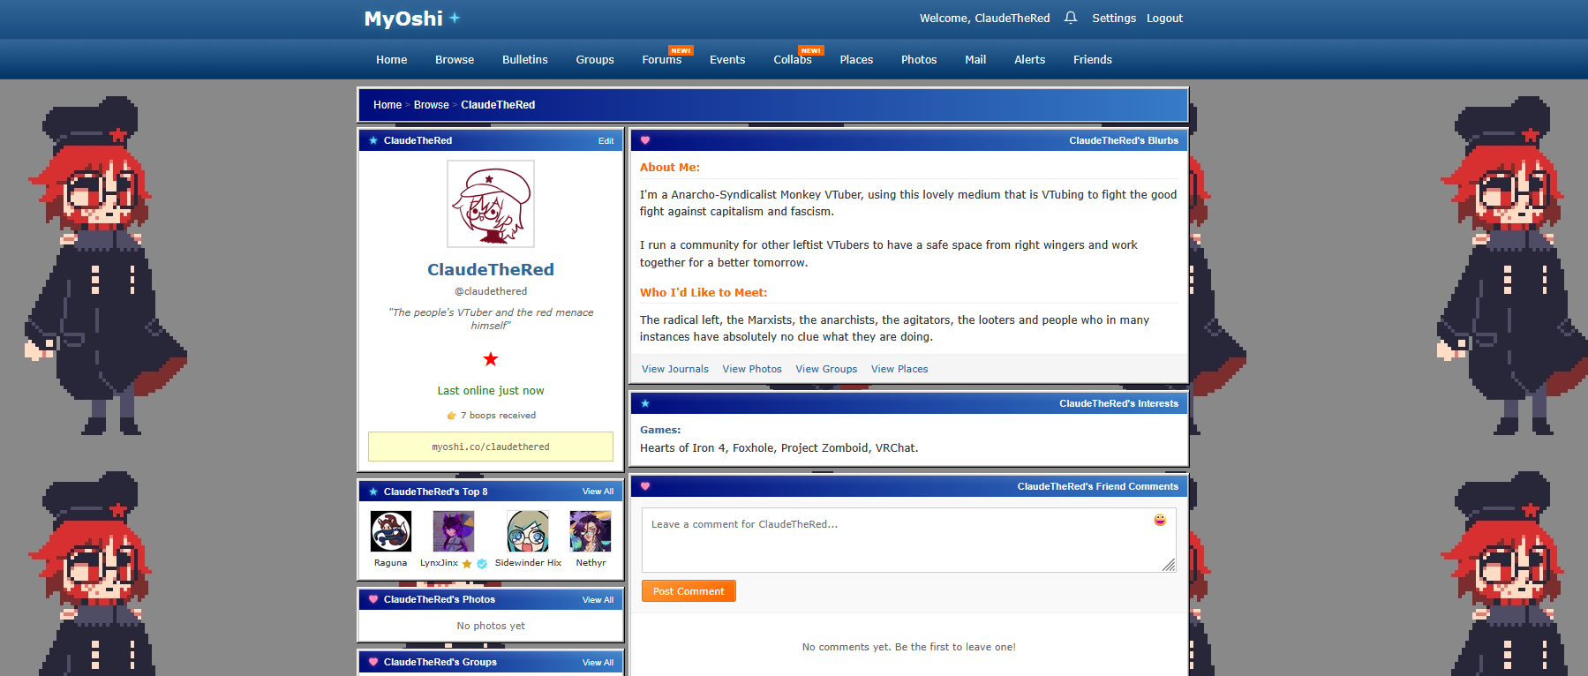This screenshot has height=676, width=1588.
Task: Open the emoji picker in comment box
Action: coord(1160,520)
